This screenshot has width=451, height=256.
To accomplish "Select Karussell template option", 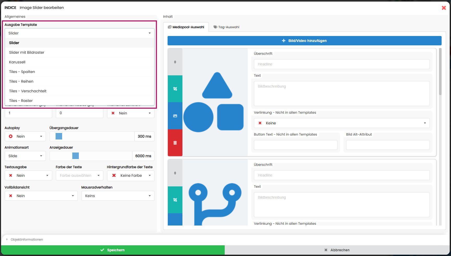I will (x=17, y=62).
